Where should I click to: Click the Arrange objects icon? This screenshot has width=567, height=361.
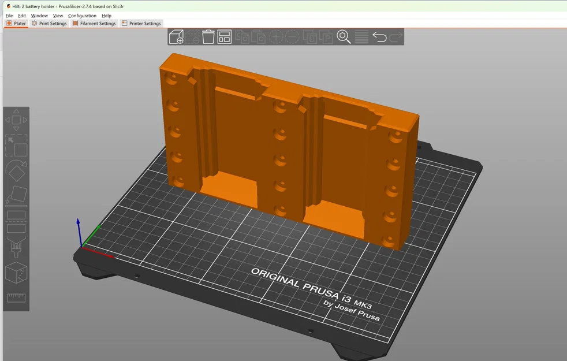coord(225,37)
